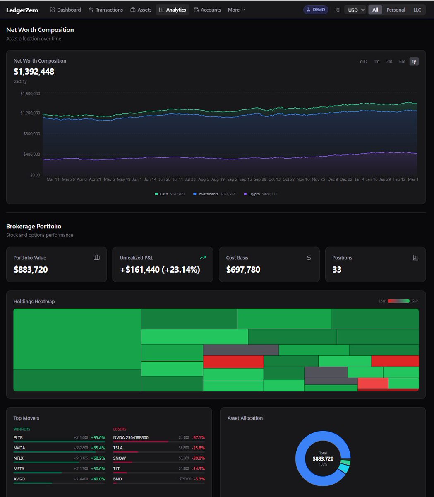Click the LedgerZero logo
The image size is (434, 497).
coord(22,10)
